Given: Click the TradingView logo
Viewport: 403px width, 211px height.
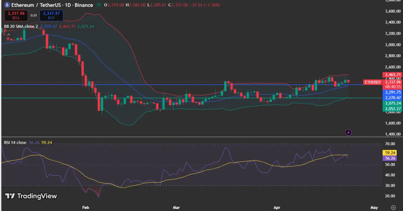Looking at the screenshot, I should pos(31,196).
